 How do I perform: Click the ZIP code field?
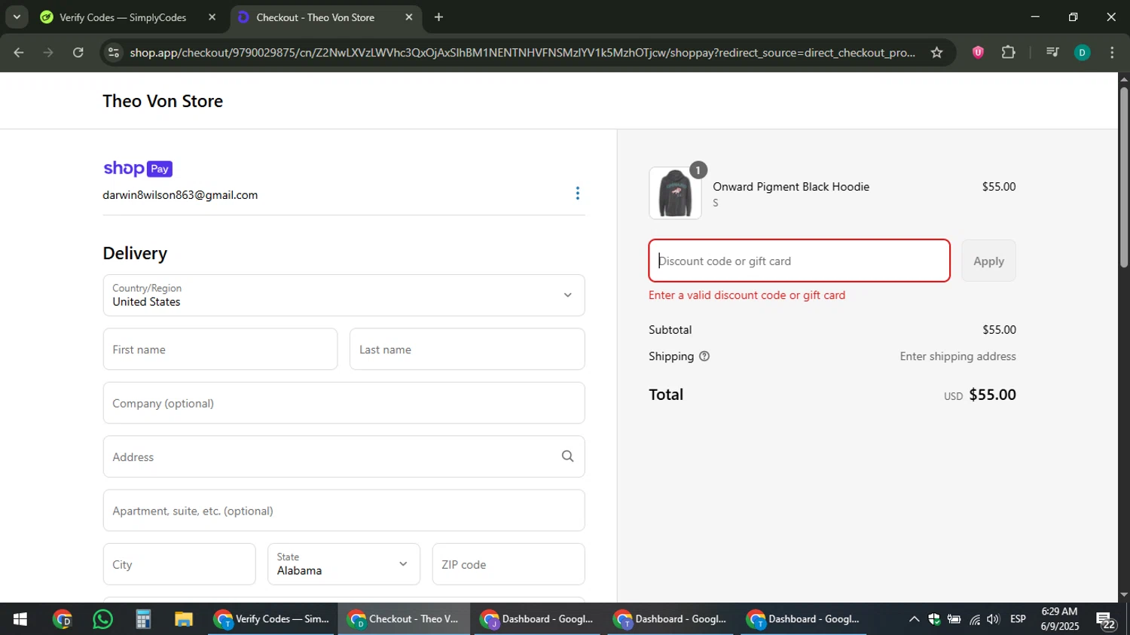click(x=508, y=564)
